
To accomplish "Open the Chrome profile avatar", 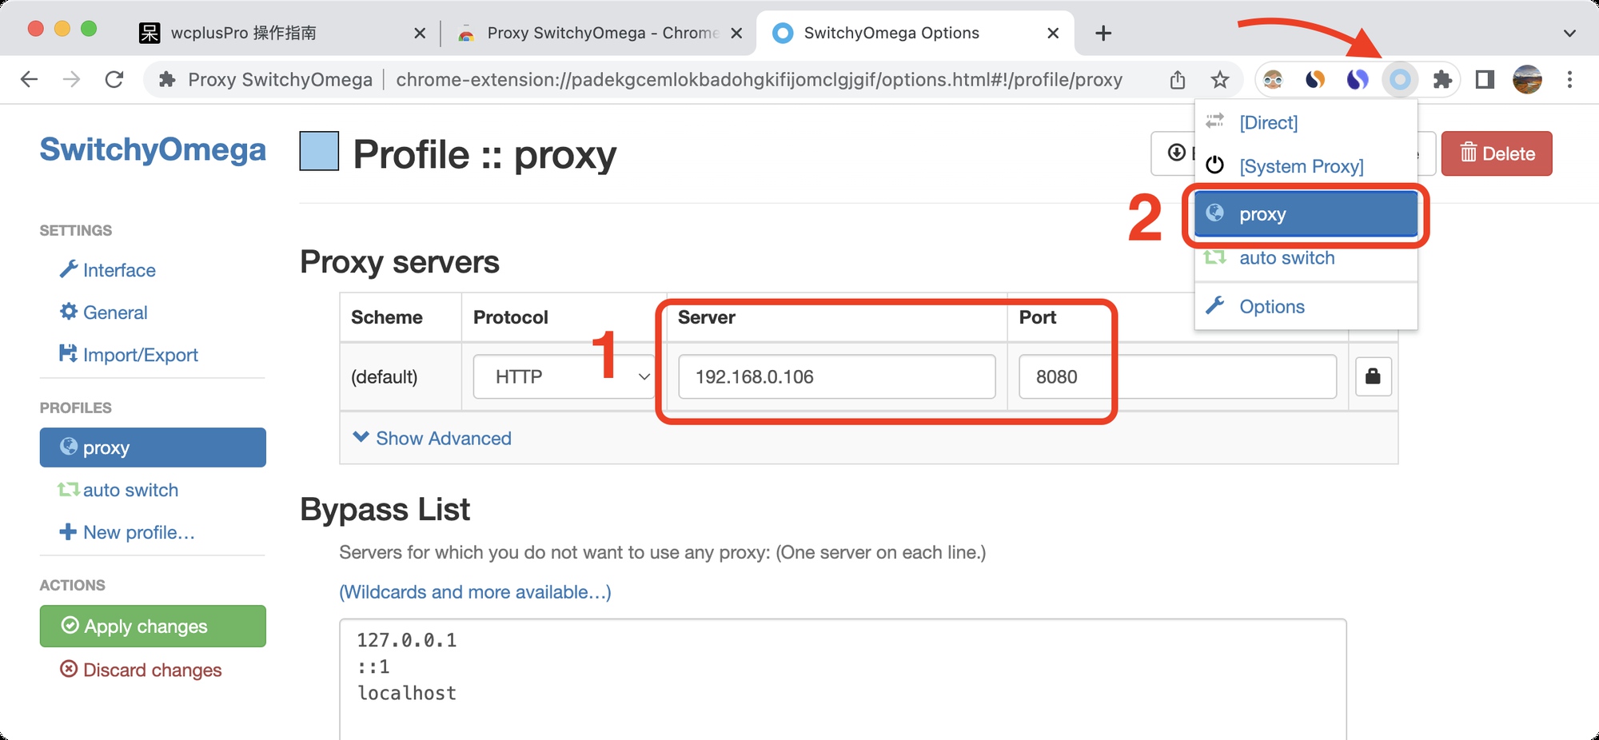I will tap(1527, 79).
